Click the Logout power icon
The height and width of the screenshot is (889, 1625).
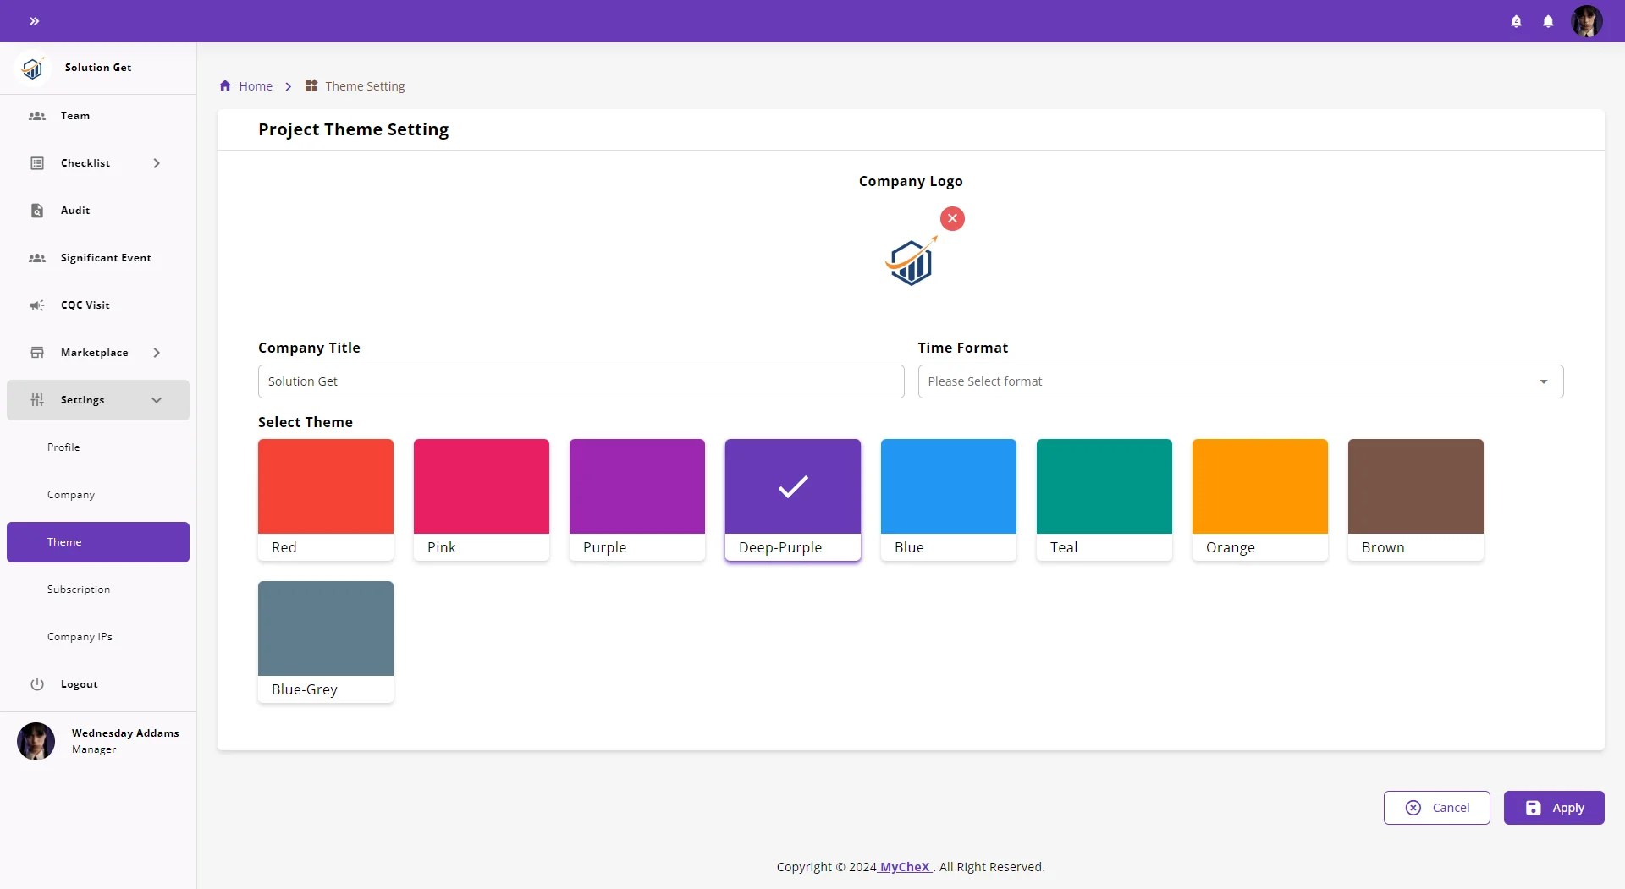point(37,684)
